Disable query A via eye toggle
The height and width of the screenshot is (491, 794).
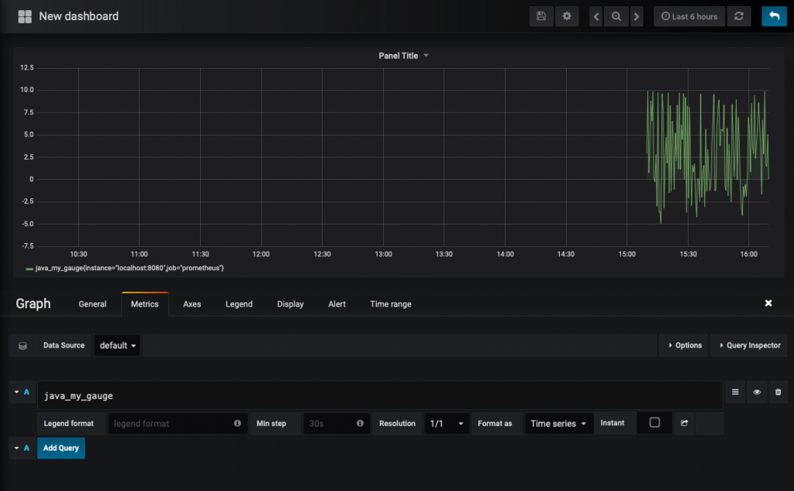[756, 392]
